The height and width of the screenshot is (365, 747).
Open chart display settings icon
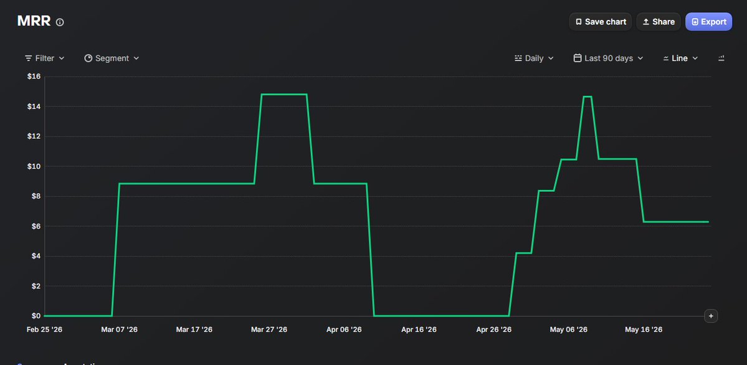coord(721,58)
